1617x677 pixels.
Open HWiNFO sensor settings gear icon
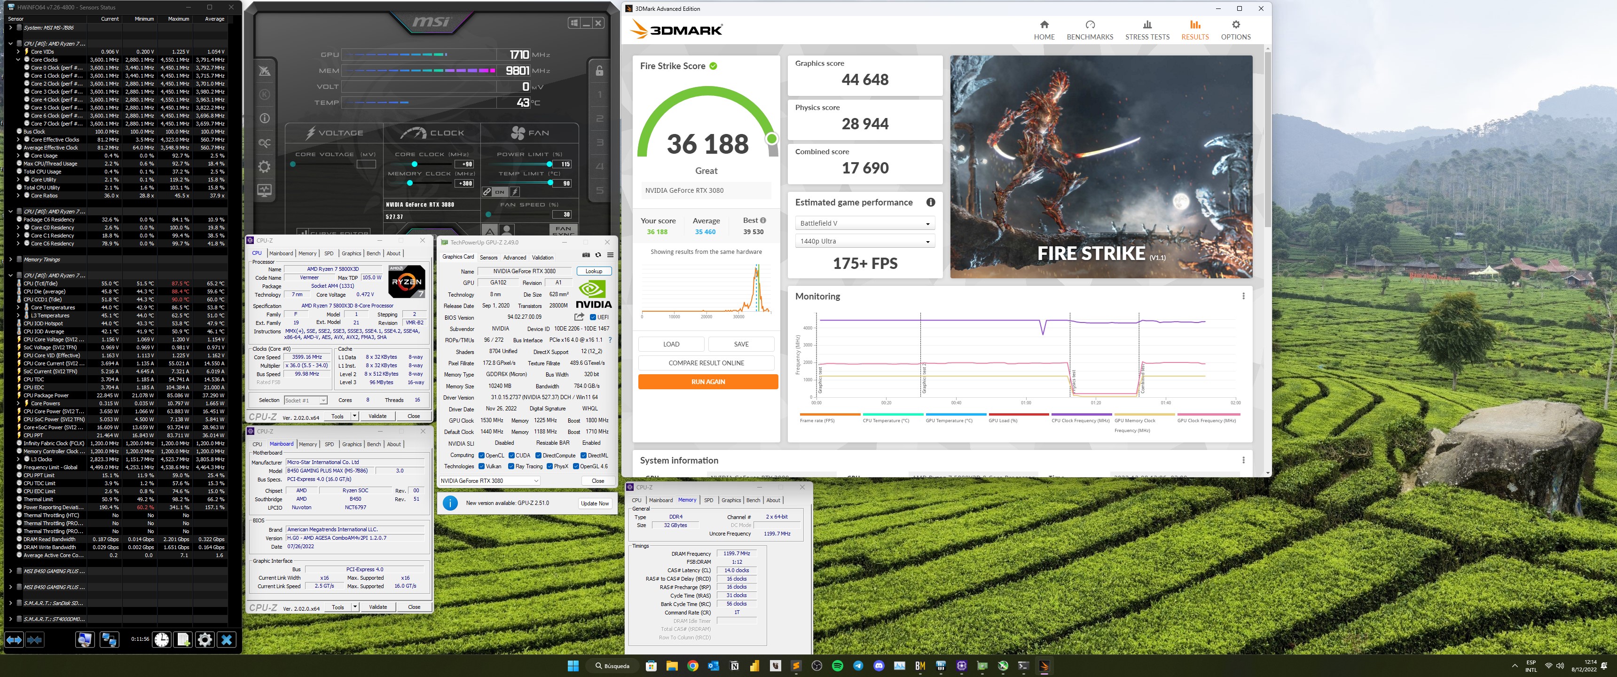[204, 639]
